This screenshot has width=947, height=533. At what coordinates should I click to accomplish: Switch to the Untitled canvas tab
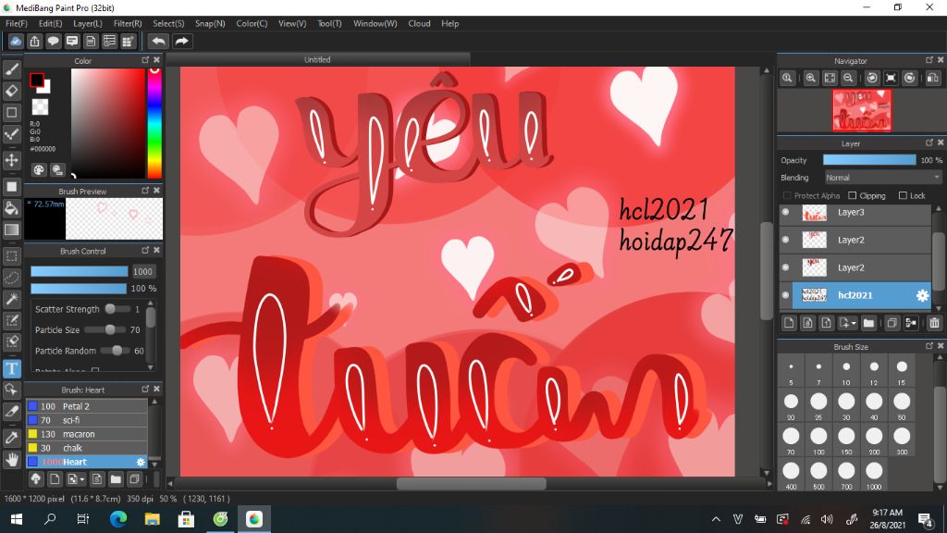tap(317, 59)
